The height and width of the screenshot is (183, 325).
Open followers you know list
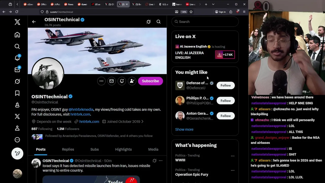click(92, 137)
